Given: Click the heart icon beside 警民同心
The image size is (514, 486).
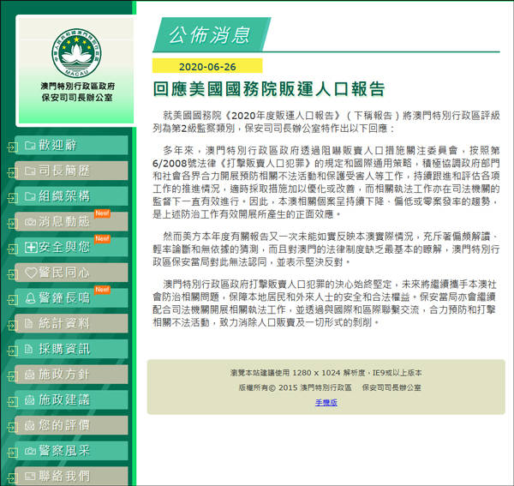Looking at the screenshot, I should pos(30,273).
